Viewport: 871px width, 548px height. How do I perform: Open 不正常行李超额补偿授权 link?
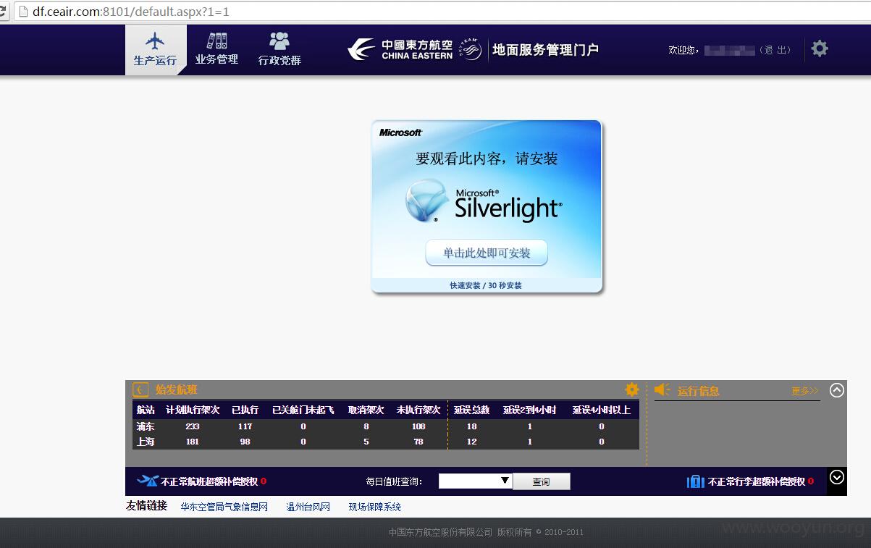click(757, 481)
